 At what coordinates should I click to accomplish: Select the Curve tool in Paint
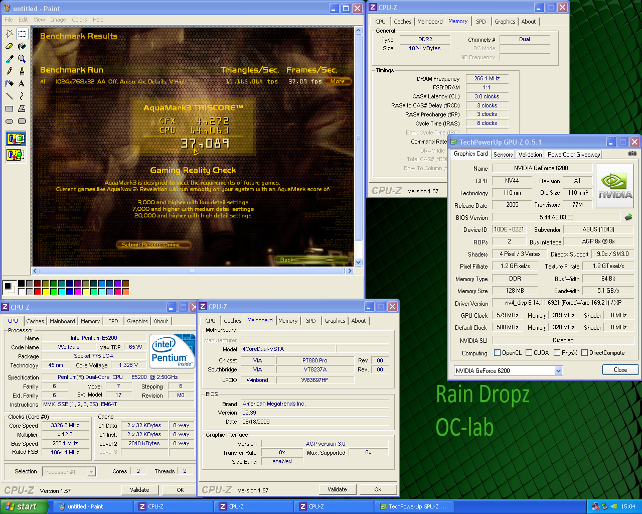[22, 96]
